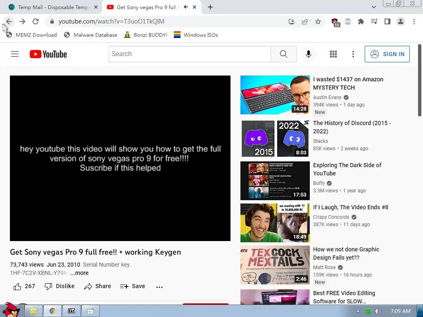Open the Malware Database bookmark
Screen dimensions: 423x317
point(90,35)
